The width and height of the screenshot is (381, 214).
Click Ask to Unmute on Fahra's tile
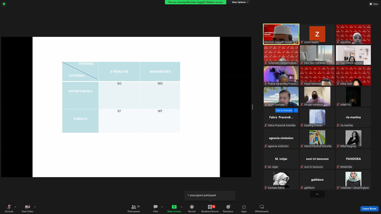[x=284, y=111]
